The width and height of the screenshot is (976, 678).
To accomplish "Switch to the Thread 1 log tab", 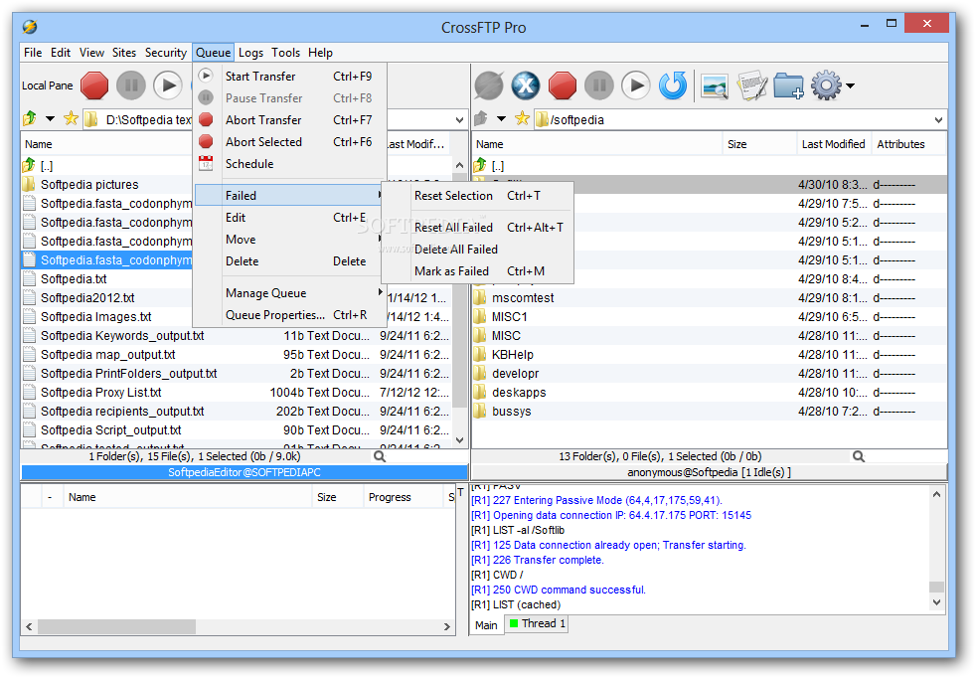I will point(537,623).
